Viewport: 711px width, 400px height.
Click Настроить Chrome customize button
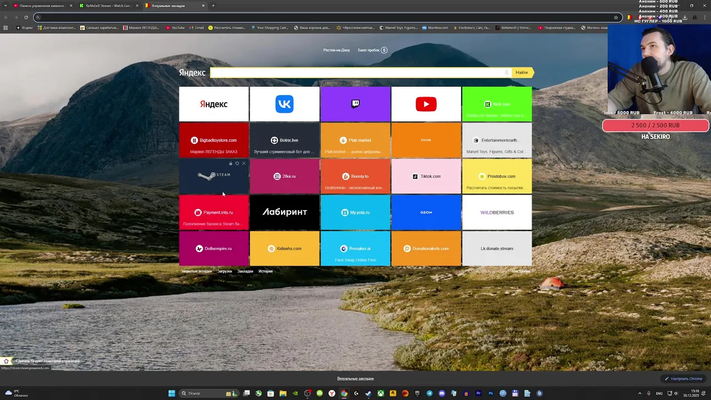[684, 379]
